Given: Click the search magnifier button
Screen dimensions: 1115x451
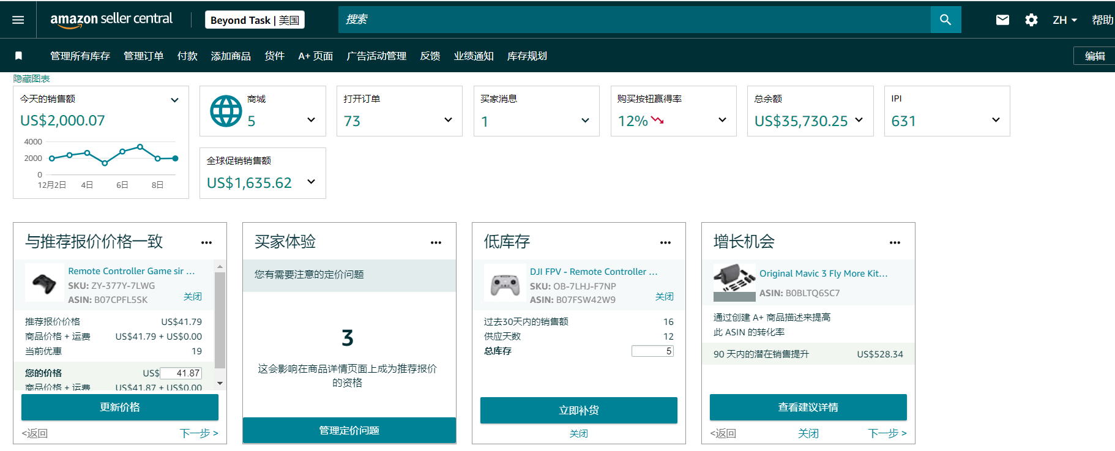Looking at the screenshot, I should [945, 20].
